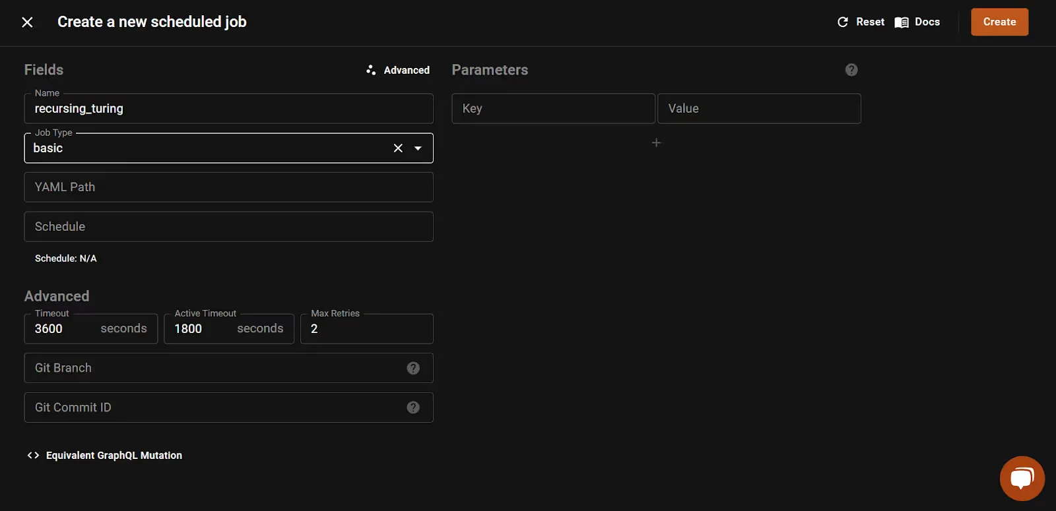The image size is (1056, 511).
Task: Click the Git Commit ID field
Action: pyautogui.click(x=228, y=407)
